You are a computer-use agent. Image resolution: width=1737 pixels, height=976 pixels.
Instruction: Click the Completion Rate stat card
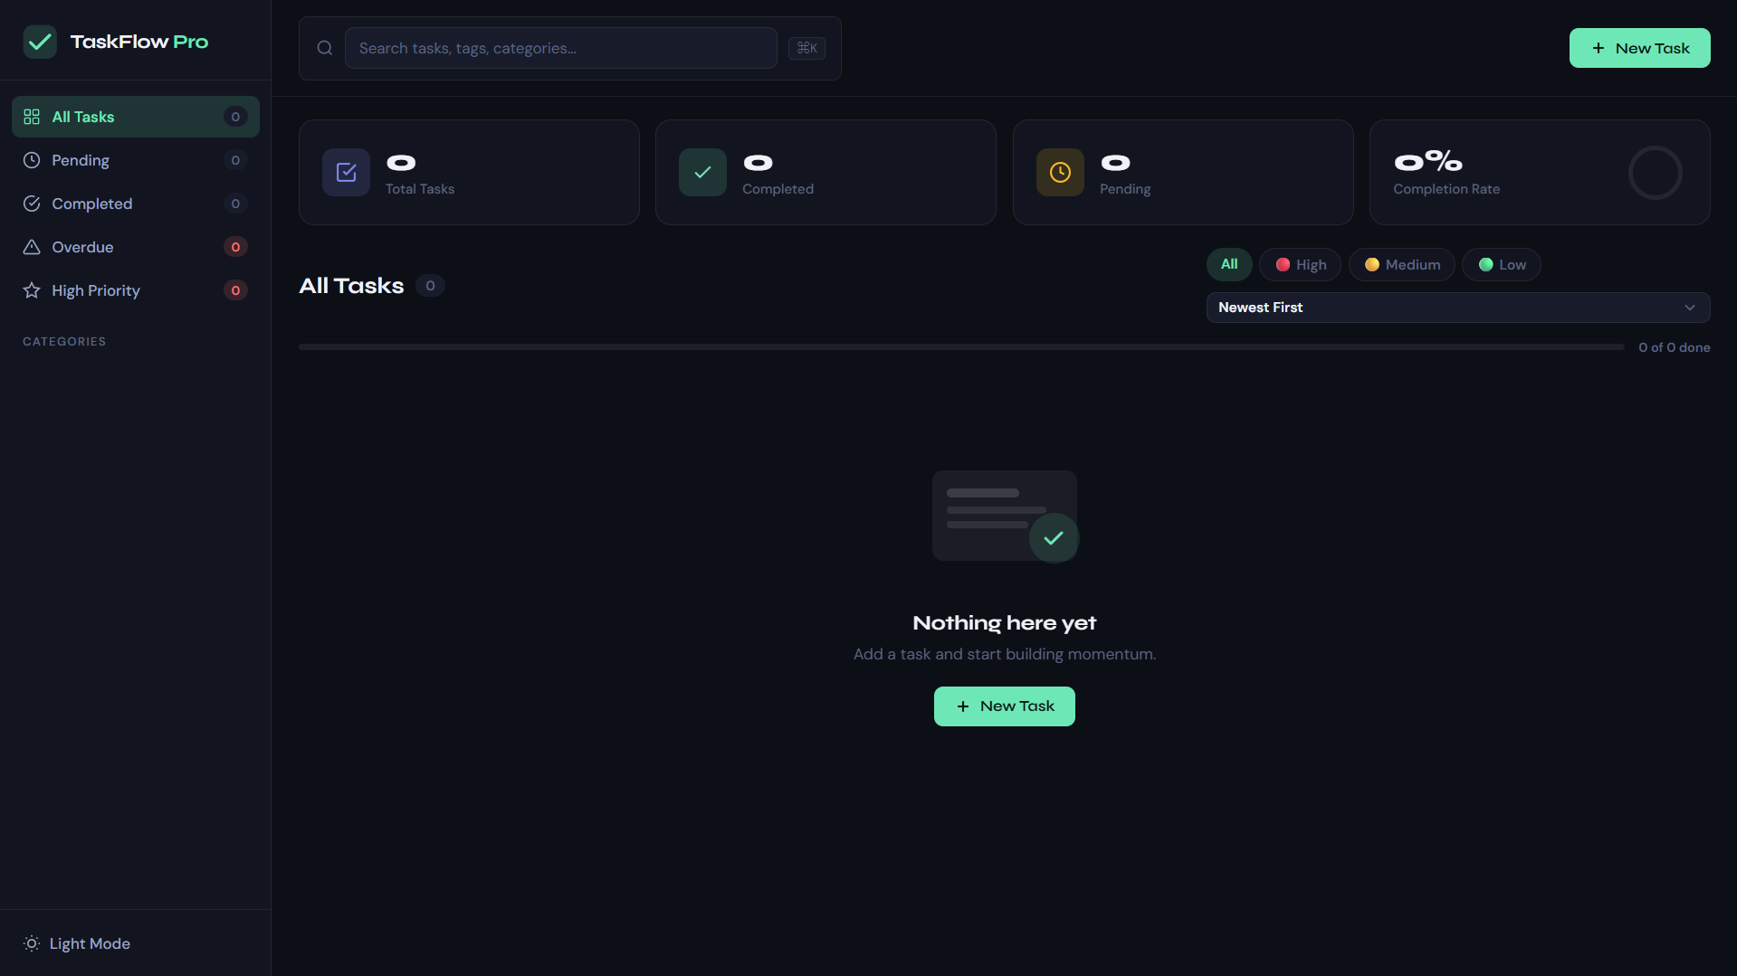[1540, 172]
